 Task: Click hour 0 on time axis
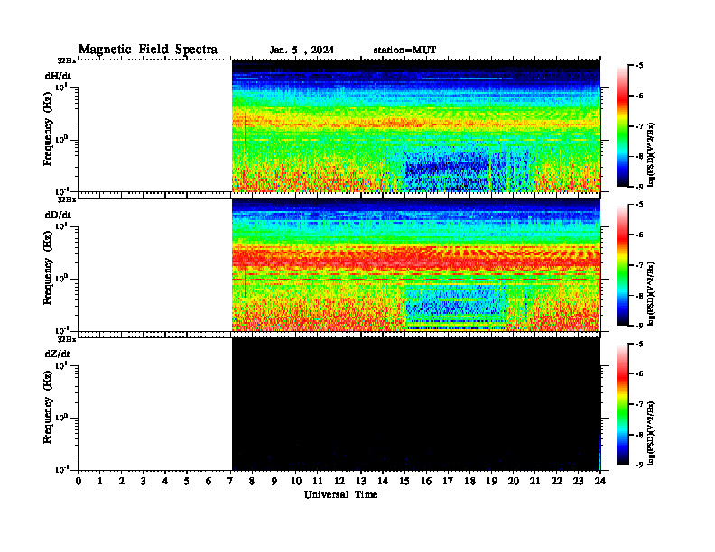tap(79, 482)
